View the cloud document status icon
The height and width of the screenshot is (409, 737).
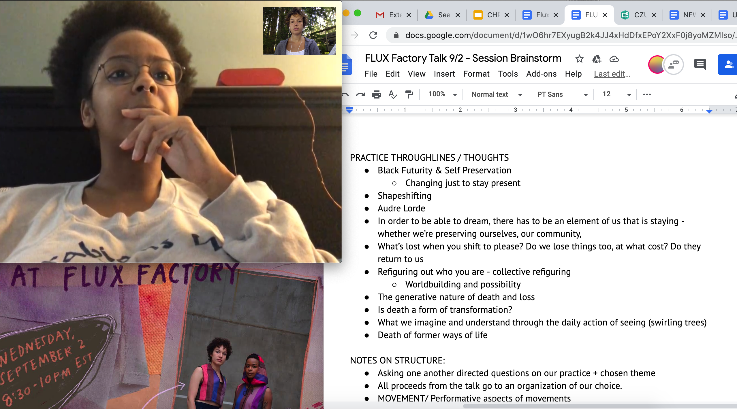[x=614, y=59]
